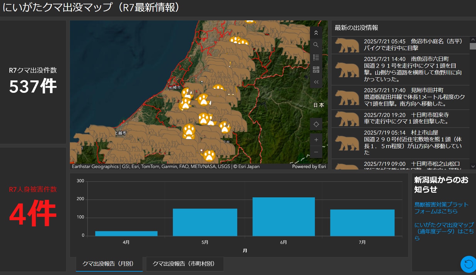Select the 2025/7/21 14:40 南魚沼市六日町 report text
The image size is (476, 275).
(x=413, y=69)
